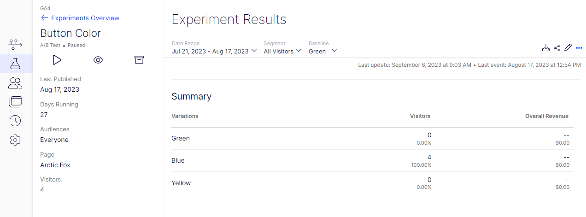The width and height of the screenshot is (586, 217).
Task: Select the Blue variation row
Action: 178,160
